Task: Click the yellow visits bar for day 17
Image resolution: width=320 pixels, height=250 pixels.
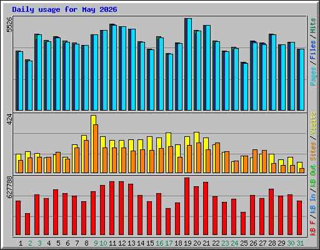Action: tap(168, 152)
